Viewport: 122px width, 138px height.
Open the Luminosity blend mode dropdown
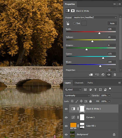(77, 95)
